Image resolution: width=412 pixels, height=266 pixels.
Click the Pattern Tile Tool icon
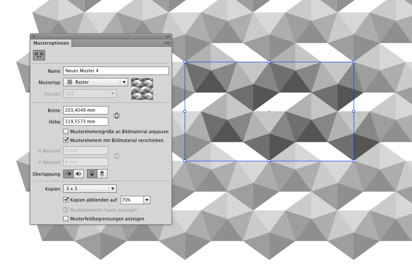39,55
